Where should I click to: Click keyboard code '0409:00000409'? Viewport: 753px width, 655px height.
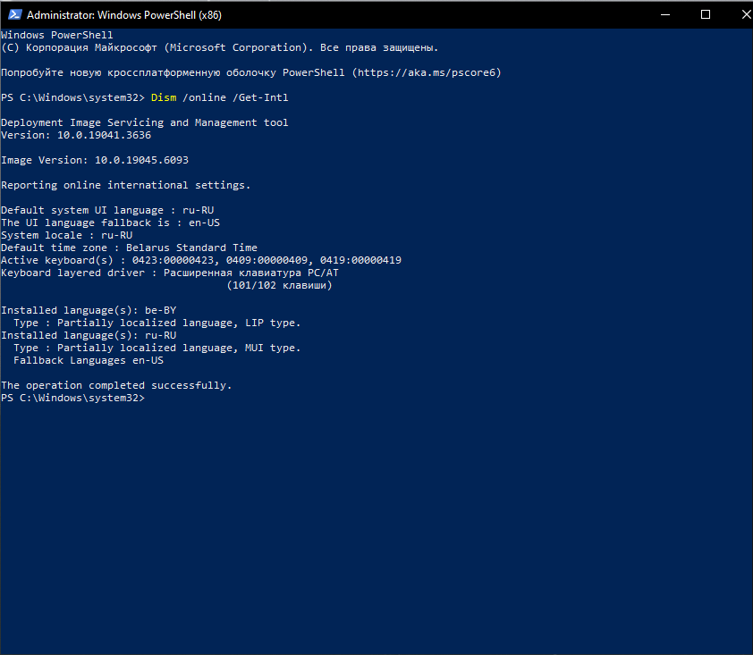(267, 260)
